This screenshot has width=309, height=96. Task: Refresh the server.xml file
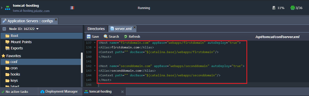(x=132, y=36)
